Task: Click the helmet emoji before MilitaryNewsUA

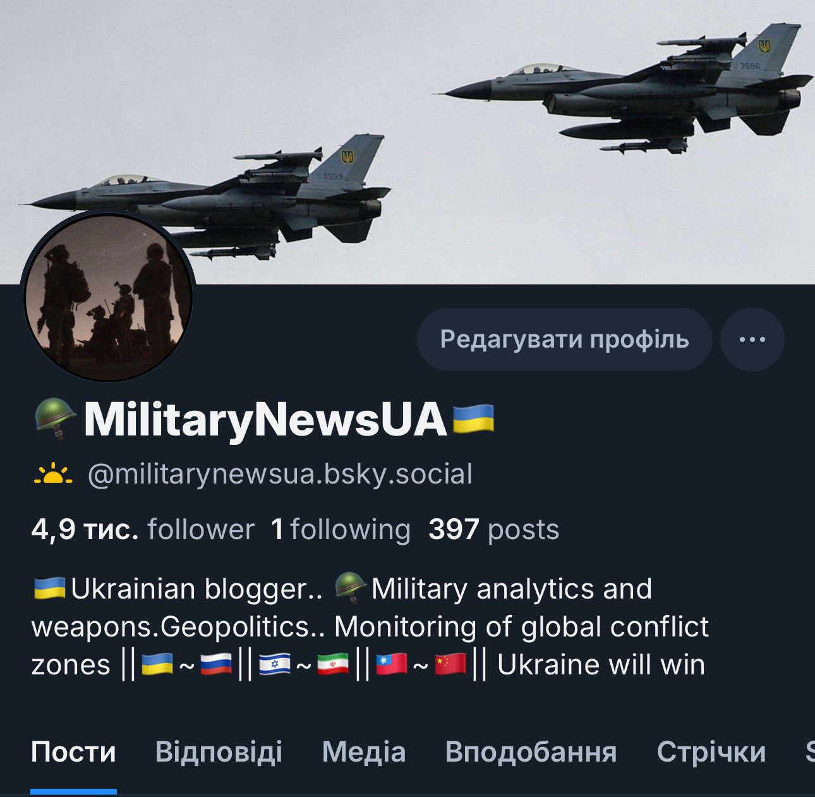Action: click(55, 419)
